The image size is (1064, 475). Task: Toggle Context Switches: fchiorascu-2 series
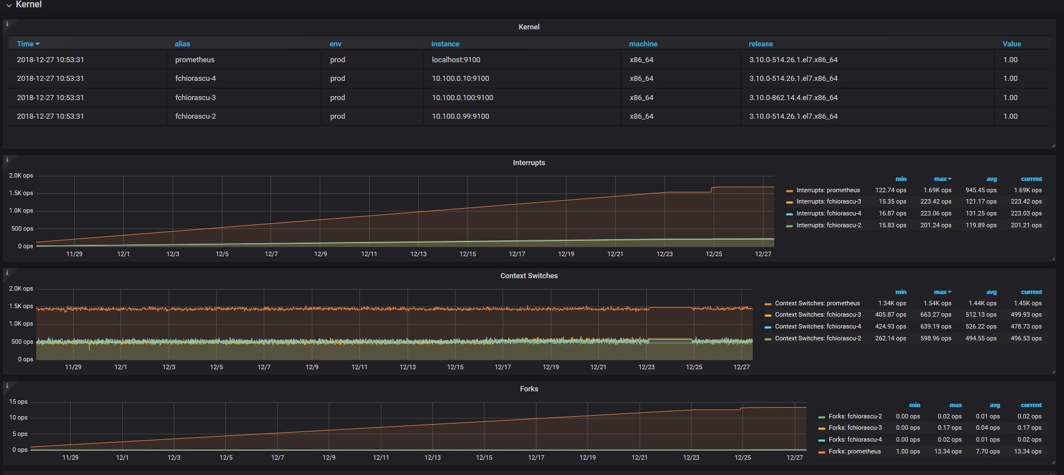coord(818,338)
